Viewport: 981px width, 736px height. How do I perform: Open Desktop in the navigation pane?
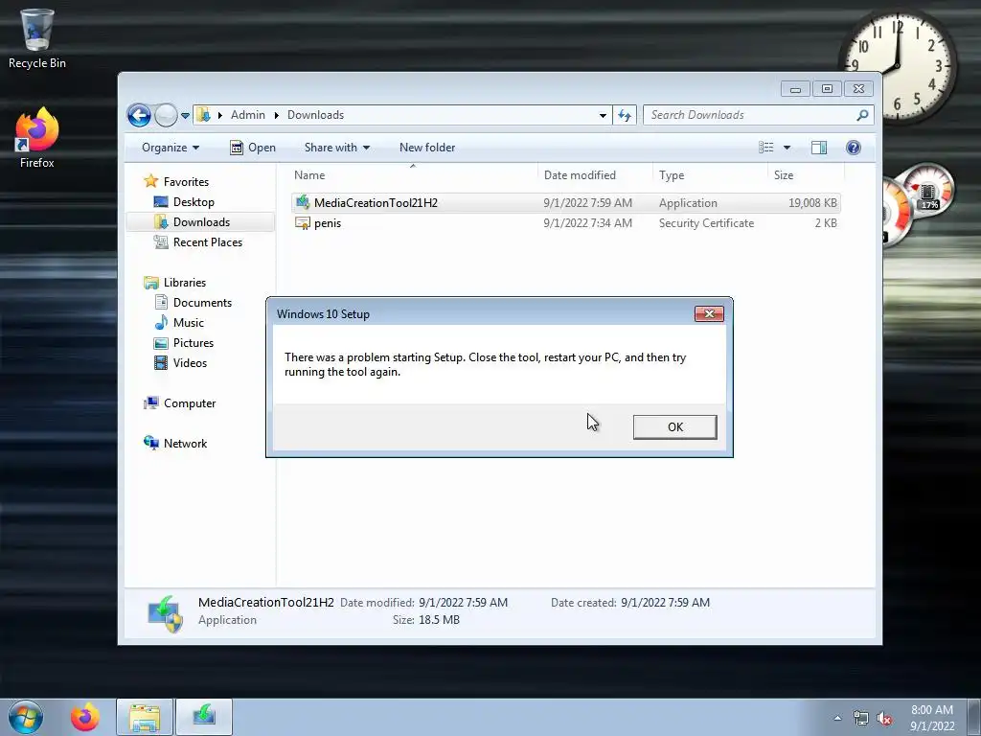pos(194,201)
